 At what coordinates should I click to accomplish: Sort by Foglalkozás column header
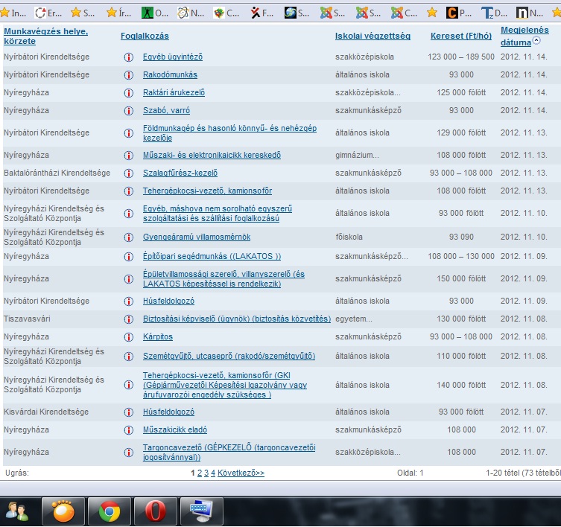(x=145, y=36)
